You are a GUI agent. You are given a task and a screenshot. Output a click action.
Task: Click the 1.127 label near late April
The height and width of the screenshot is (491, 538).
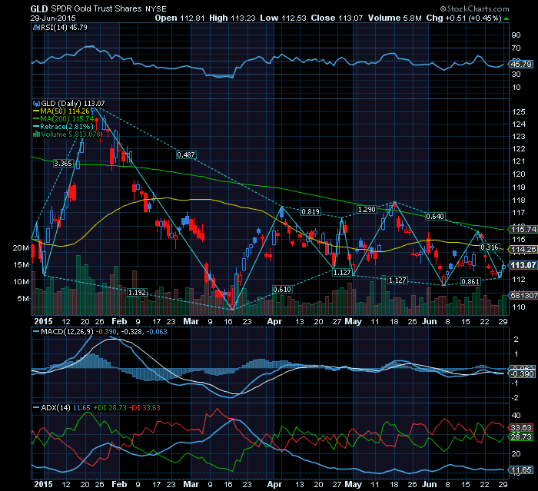click(342, 273)
